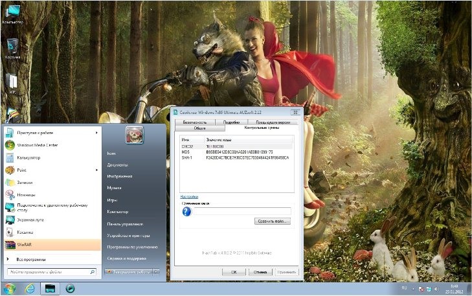Switch to the Подробно tab
This screenshot has width=472, height=296.
coord(231,122)
